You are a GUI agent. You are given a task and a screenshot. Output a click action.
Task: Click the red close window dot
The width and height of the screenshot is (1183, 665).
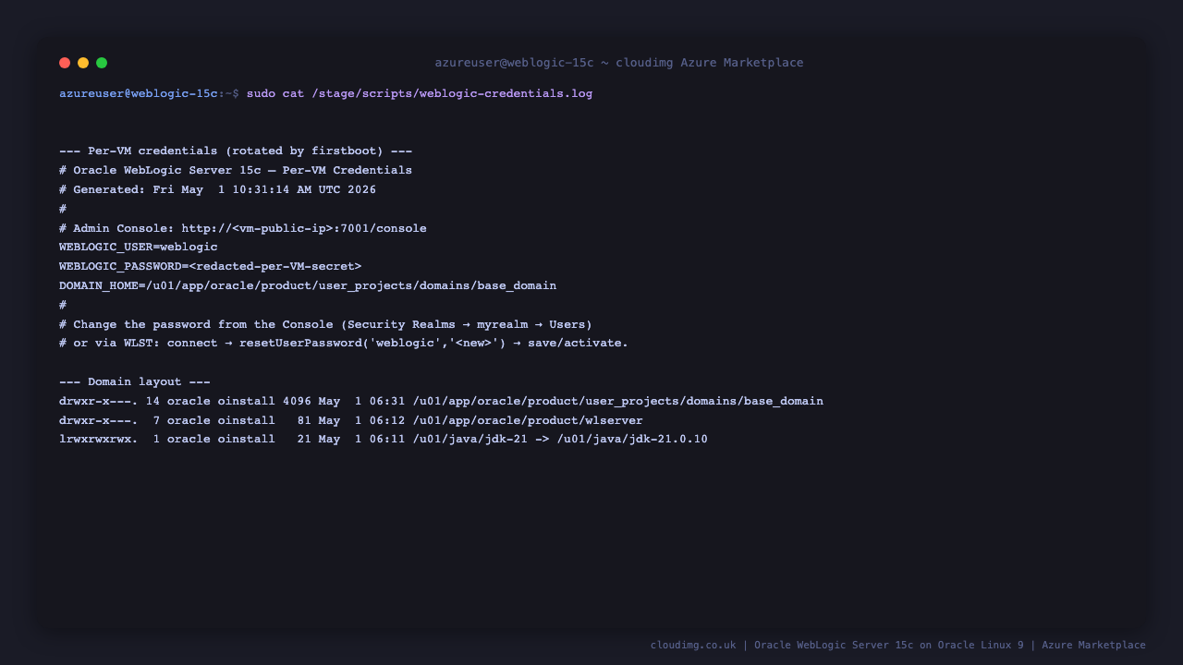point(65,63)
